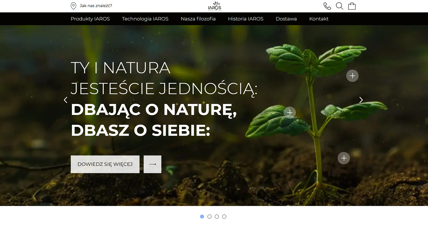Click the DOWIEDZ SIĘ WIĘCEJ button
This screenshot has width=428, height=237.
point(105,164)
